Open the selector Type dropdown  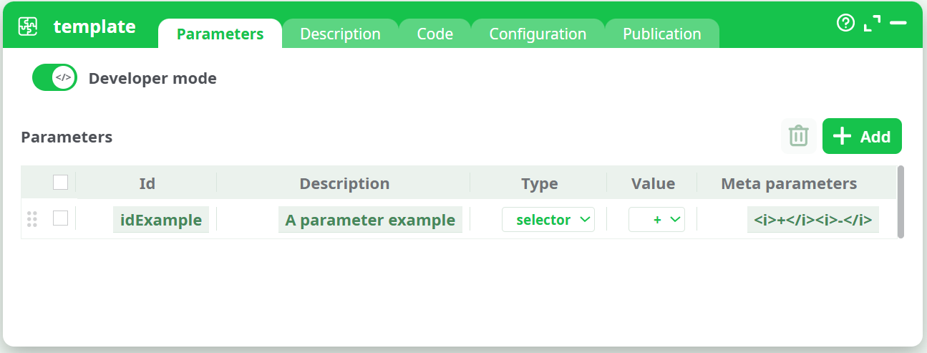click(x=548, y=220)
